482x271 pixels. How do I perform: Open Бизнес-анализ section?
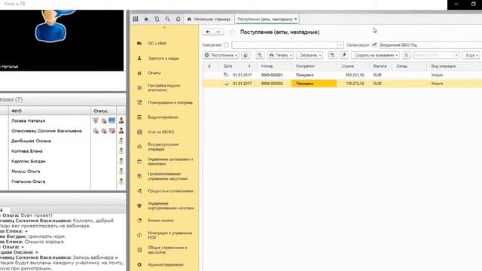pyautogui.click(x=160, y=221)
